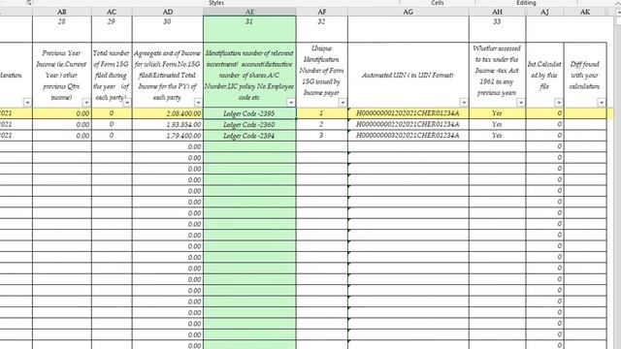
Task: Open filter dropdown for Int.Calculated by this file
Action: [559, 103]
